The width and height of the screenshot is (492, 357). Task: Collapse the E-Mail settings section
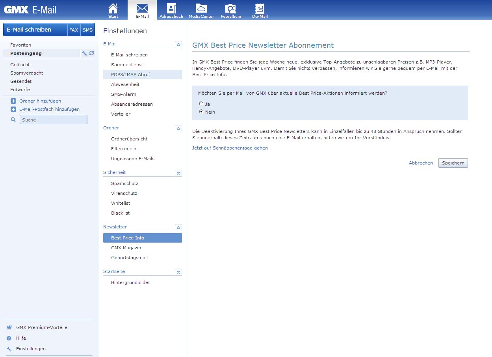click(178, 45)
